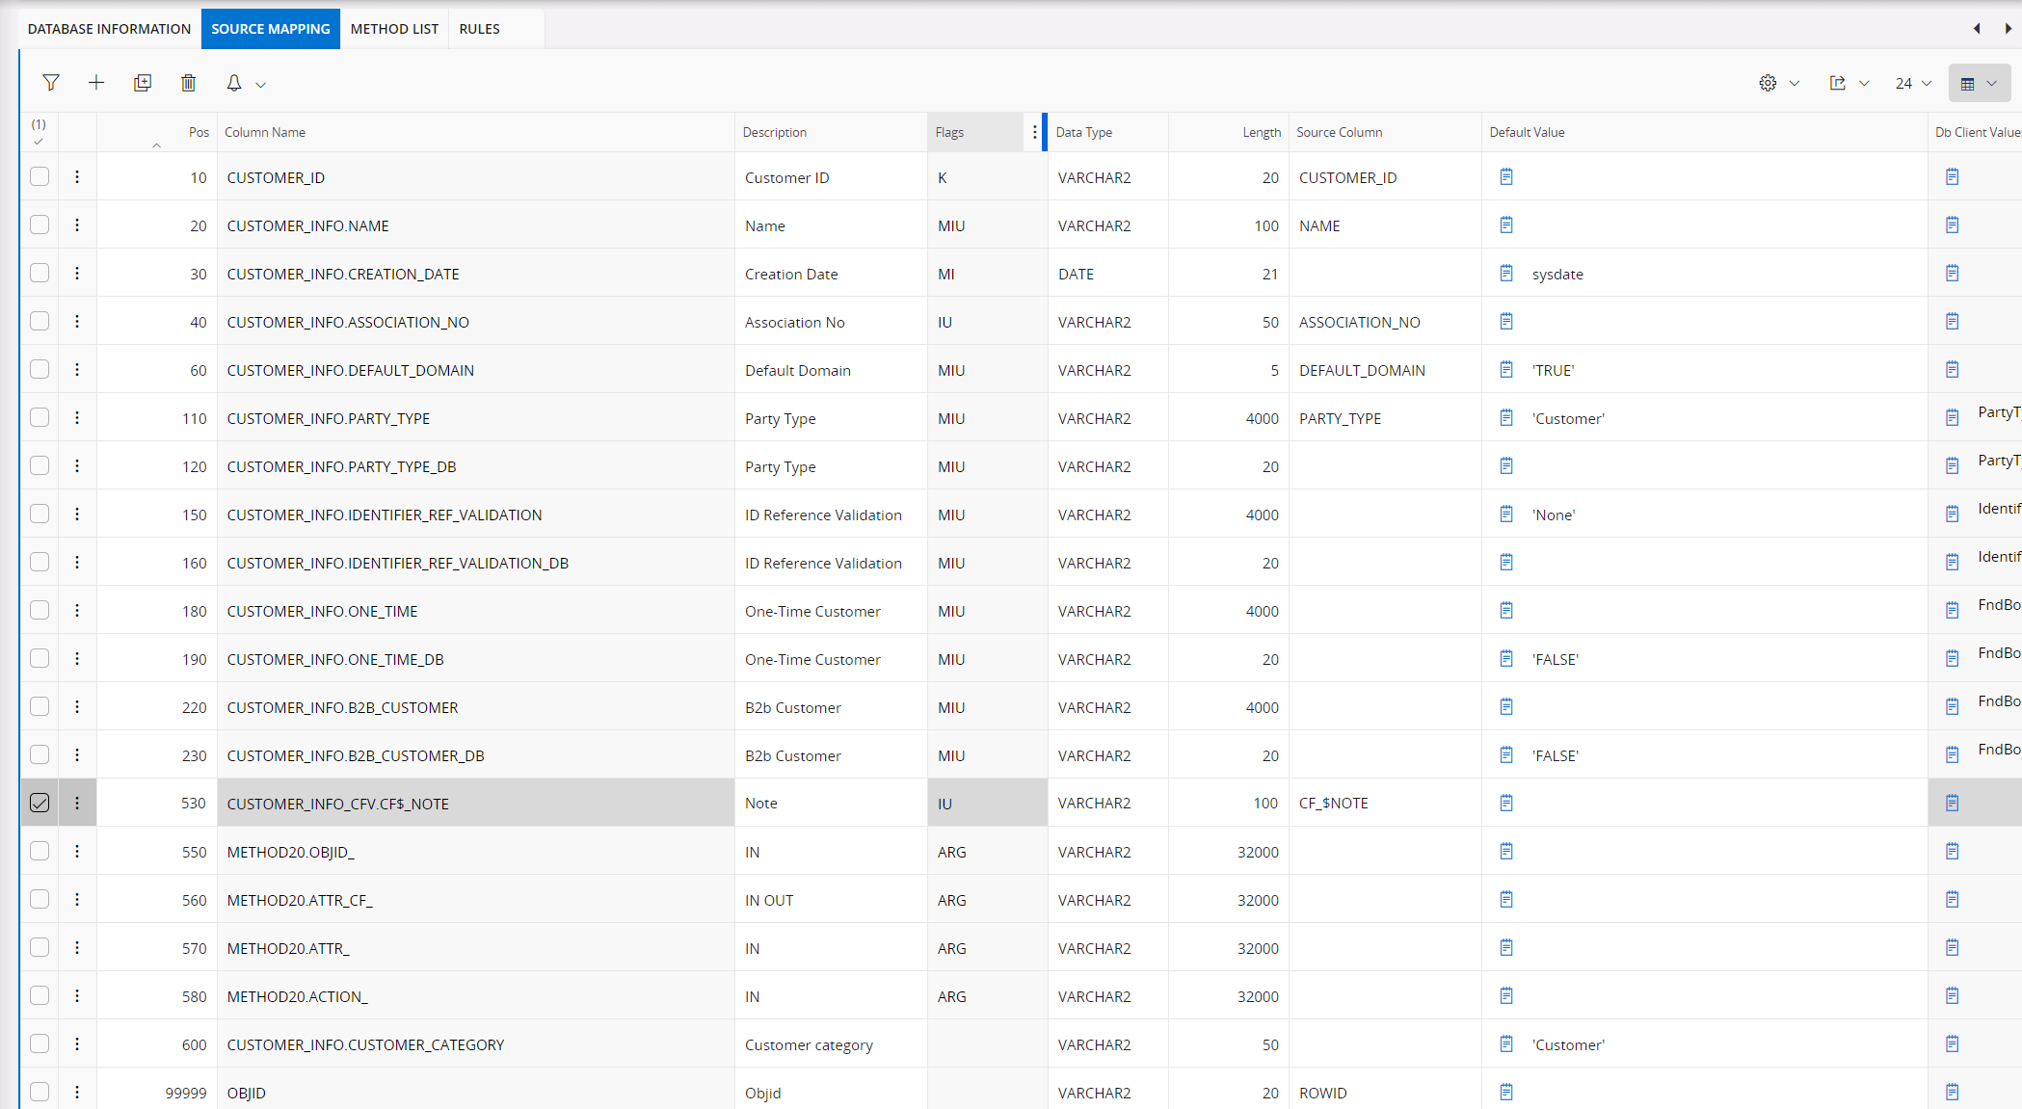Open the filter icon in the toolbar
This screenshot has width=2022, height=1109.
[x=51, y=83]
